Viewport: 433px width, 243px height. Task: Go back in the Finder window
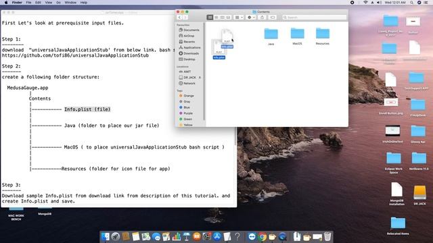coord(179,18)
